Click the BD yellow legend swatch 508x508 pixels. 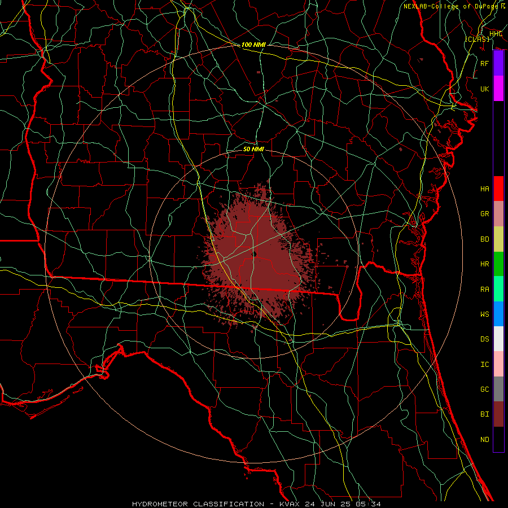coord(498,239)
